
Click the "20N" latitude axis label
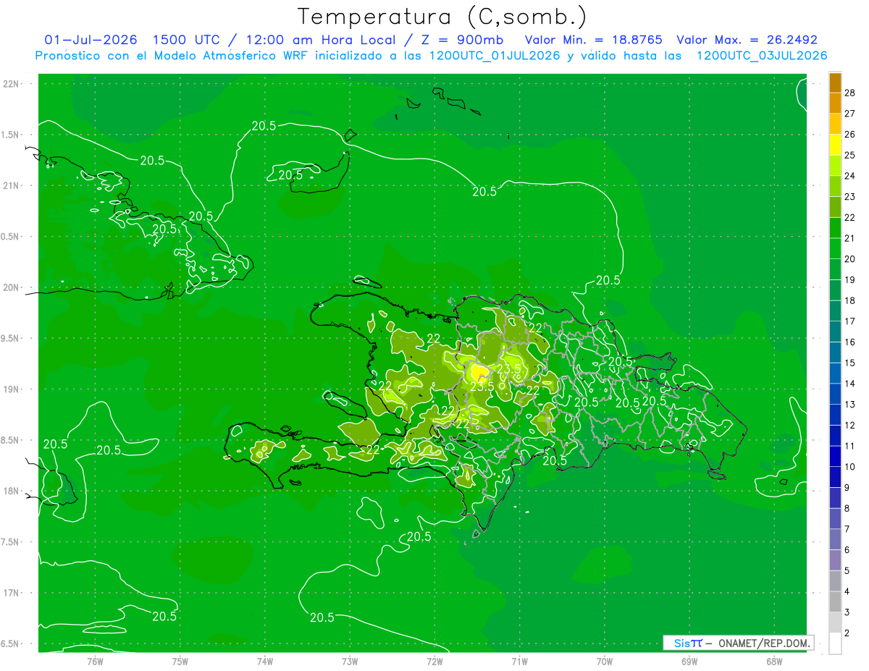point(12,287)
